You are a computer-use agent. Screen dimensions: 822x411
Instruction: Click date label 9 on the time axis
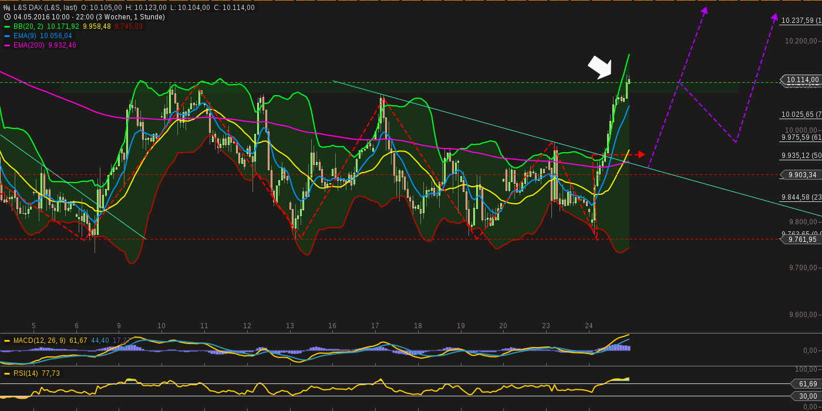(x=119, y=326)
